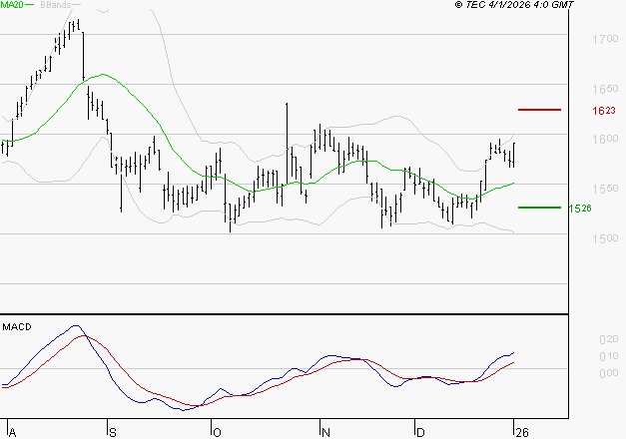Click the 1500 price axis label

click(605, 238)
